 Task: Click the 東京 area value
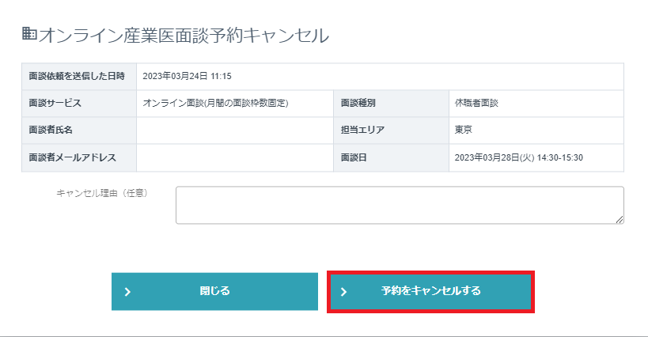464,130
